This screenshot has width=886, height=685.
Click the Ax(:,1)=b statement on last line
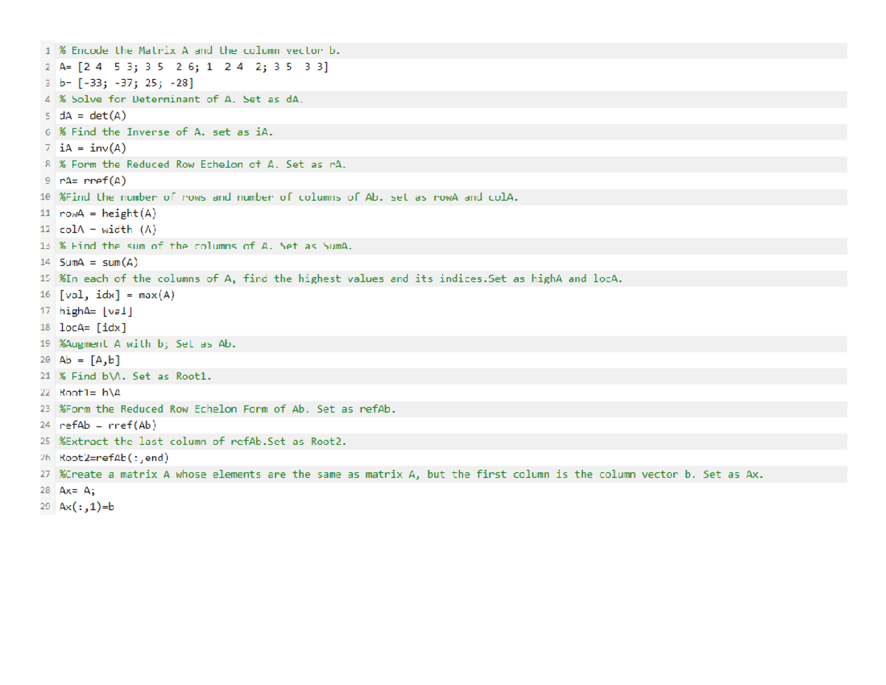click(x=88, y=507)
